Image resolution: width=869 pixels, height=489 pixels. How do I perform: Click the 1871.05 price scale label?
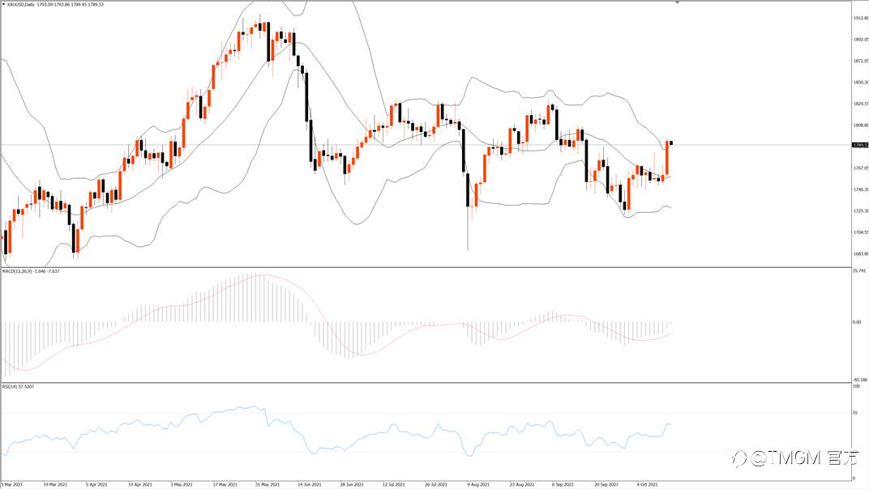861,61
